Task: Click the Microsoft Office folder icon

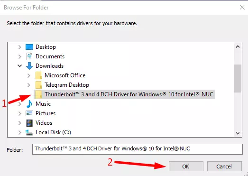Action: (x=38, y=75)
